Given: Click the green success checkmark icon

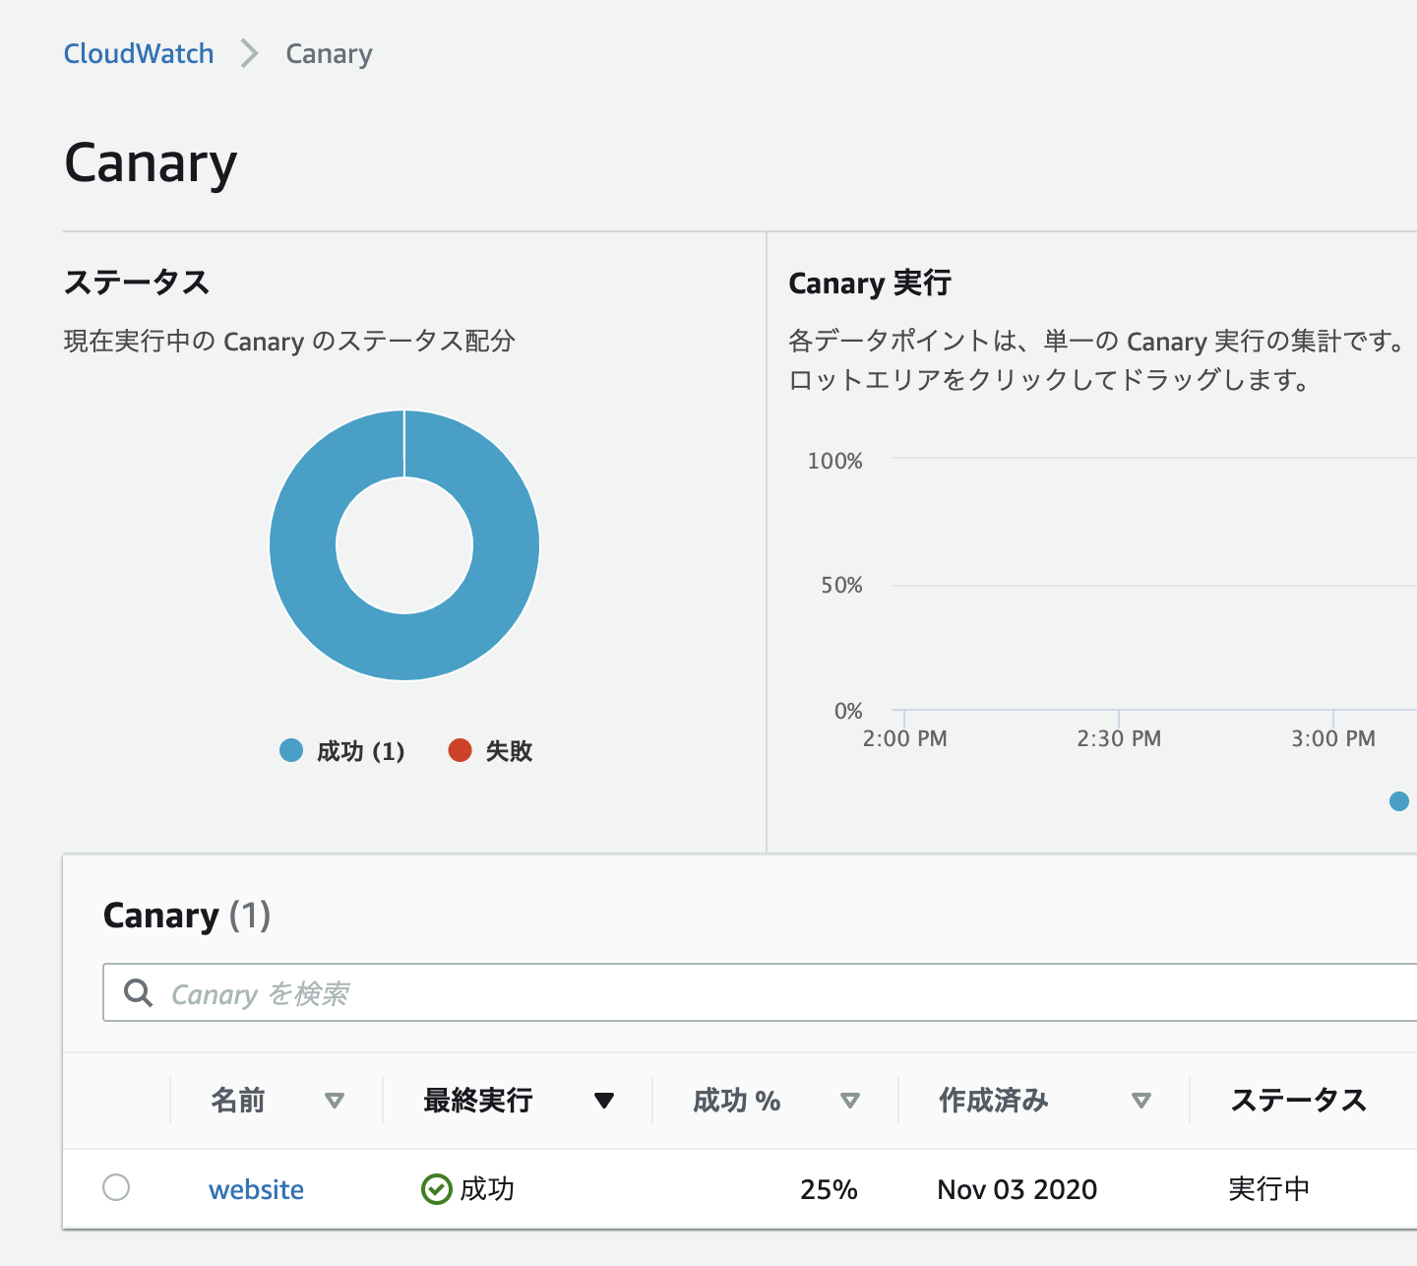Looking at the screenshot, I should click(436, 1189).
